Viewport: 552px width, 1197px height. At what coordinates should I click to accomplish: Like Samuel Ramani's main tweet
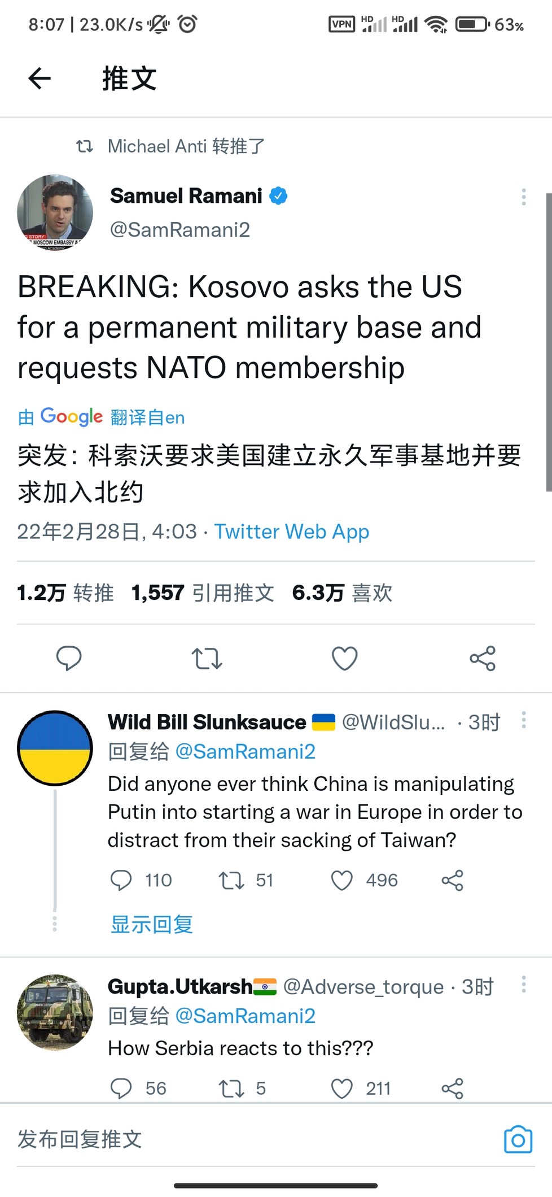click(344, 658)
